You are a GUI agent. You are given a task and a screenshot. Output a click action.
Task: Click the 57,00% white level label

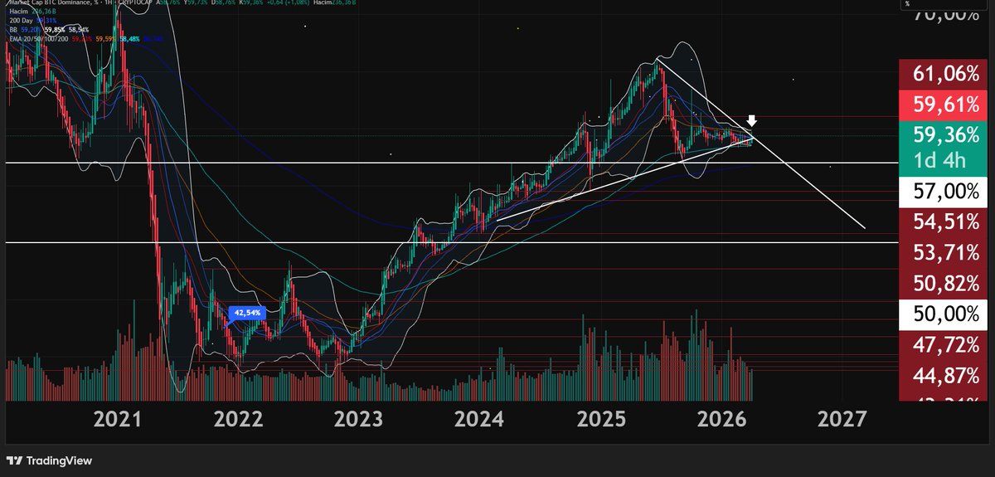pyautogui.click(x=943, y=192)
